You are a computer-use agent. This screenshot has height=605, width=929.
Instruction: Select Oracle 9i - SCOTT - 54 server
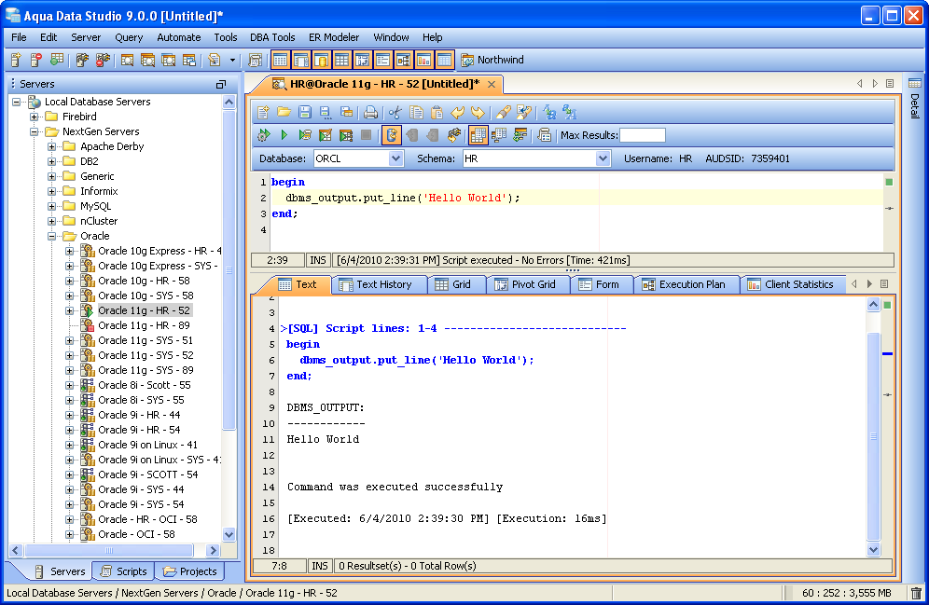pyautogui.click(x=147, y=474)
